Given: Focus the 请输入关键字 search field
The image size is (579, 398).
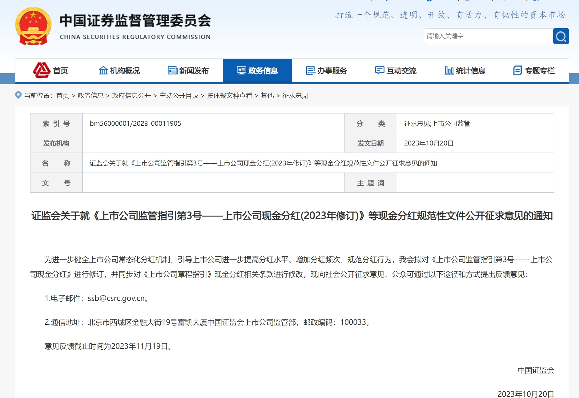Looking at the screenshot, I should coord(489,36).
